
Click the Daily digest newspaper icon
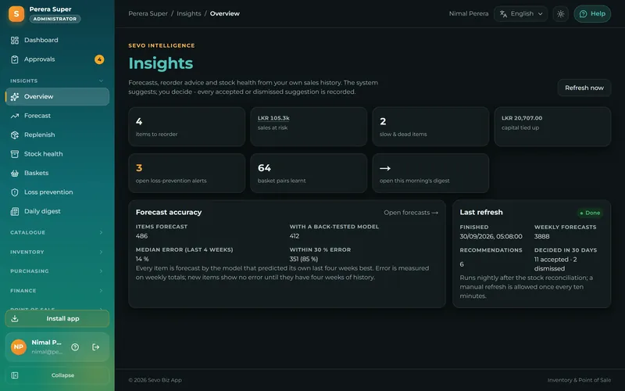(x=15, y=211)
